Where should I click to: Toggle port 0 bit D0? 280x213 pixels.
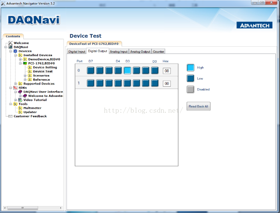pyautogui.click(x=155, y=70)
